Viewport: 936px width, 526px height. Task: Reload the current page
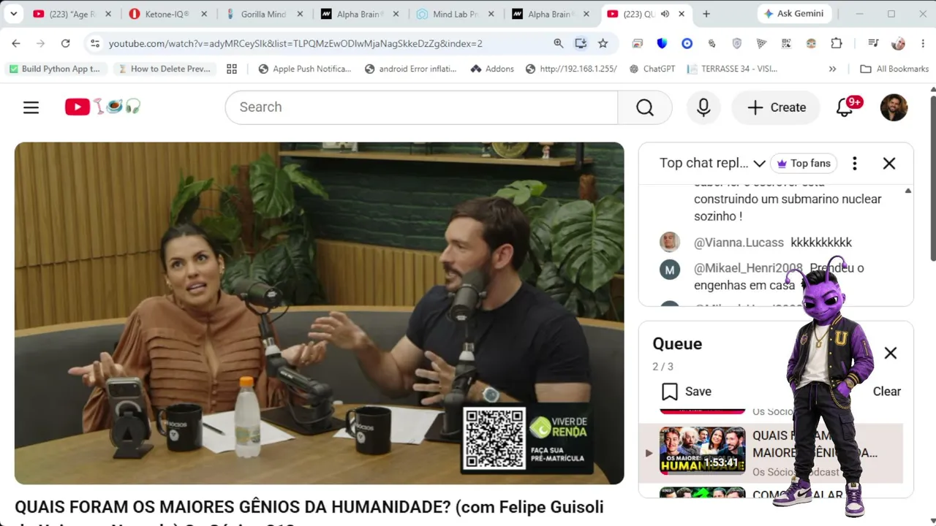point(65,44)
